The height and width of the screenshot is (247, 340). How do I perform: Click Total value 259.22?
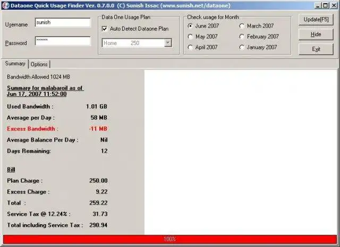pyautogui.click(x=98, y=203)
